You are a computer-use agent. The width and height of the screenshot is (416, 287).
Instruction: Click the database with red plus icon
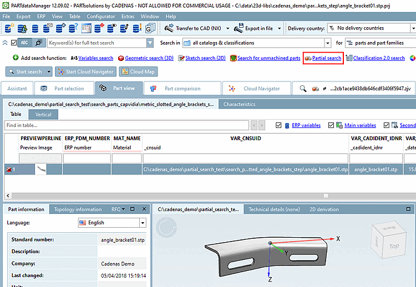[x=99, y=28]
